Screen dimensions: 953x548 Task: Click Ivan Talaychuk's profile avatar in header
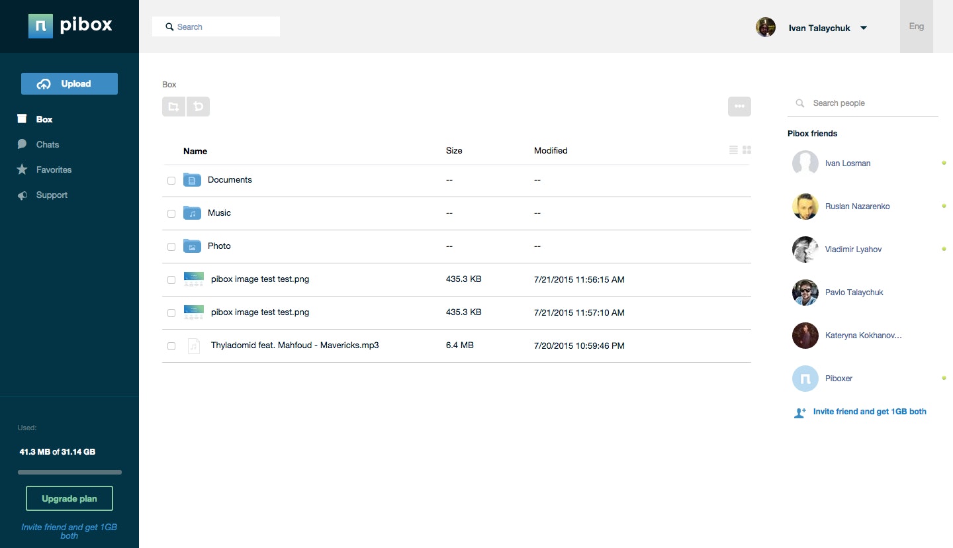(766, 27)
